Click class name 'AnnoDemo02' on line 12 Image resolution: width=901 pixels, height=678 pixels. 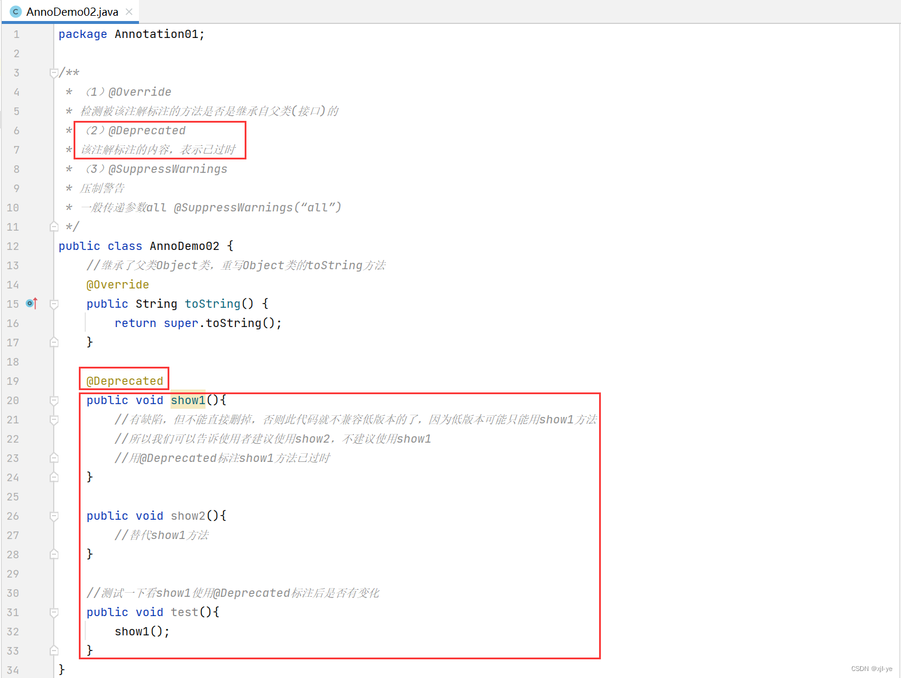click(185, 246)
